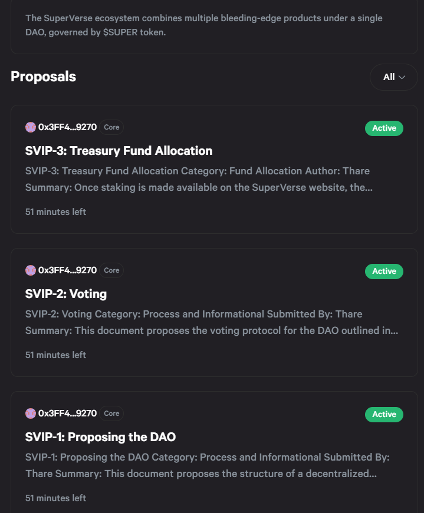Click the SVIP-2 voting protocol summary text

212,322
